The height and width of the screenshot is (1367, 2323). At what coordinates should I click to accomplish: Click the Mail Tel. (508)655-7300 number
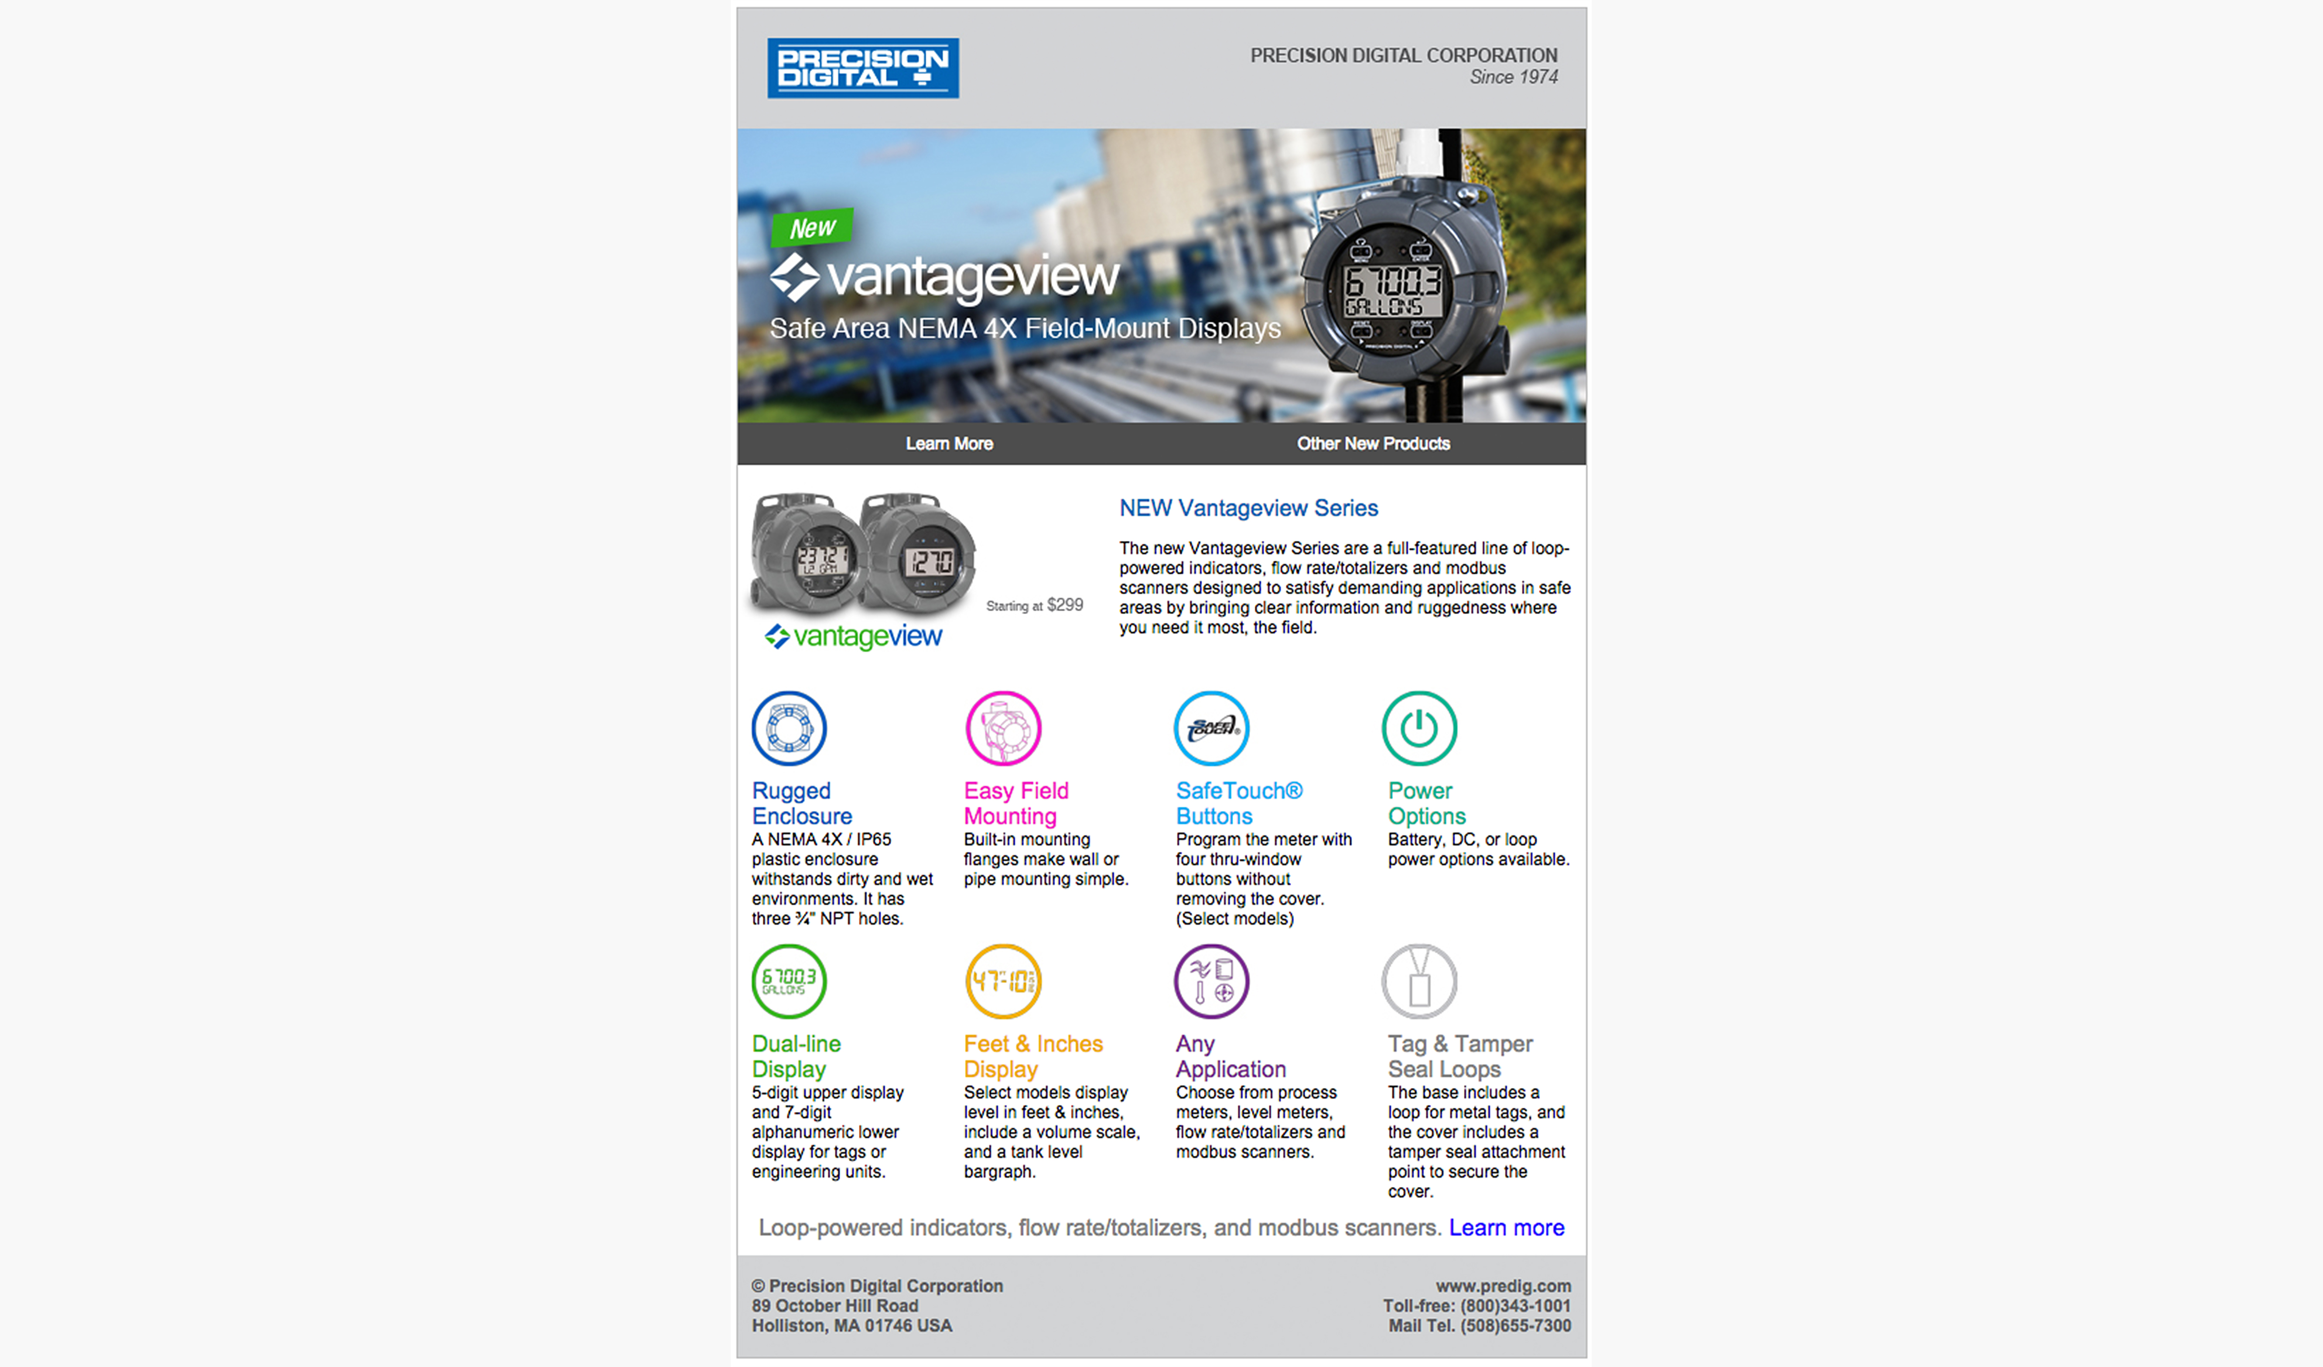pos(1479,1325)
